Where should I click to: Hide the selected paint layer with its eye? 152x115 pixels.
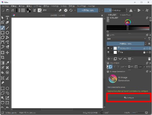point(108,48)
